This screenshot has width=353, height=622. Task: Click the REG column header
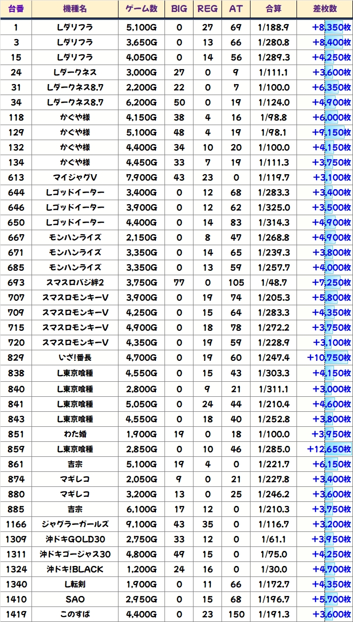tap(208, 9)
